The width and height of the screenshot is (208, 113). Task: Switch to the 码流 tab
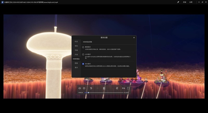click(76, 42)
